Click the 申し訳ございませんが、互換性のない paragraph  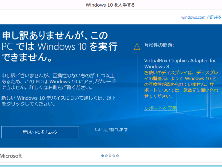(59, 82)
